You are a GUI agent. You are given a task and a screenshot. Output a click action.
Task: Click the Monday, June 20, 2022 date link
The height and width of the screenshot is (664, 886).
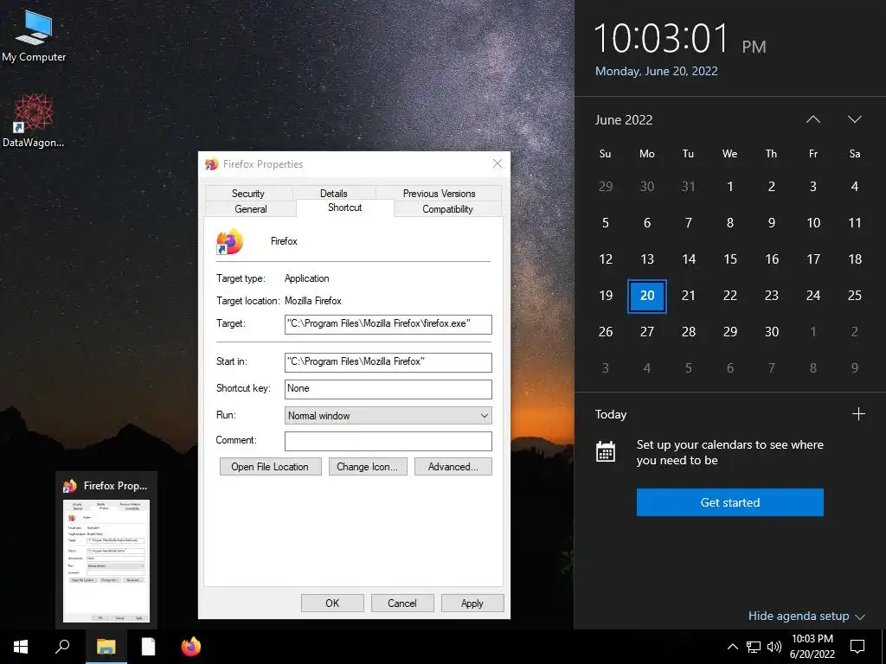coord(656,71)
